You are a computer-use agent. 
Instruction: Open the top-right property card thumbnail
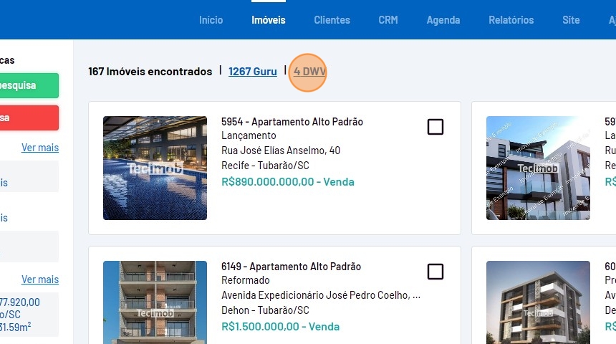[537, 168]
